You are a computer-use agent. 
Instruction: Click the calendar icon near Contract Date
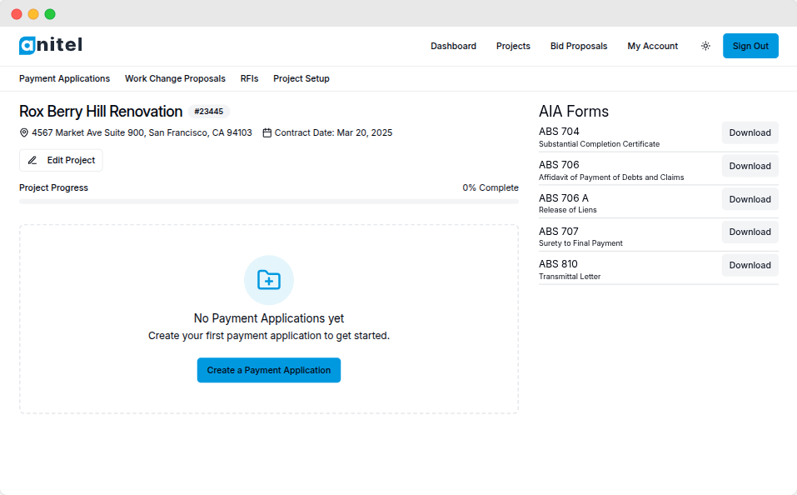pos(266,132)
